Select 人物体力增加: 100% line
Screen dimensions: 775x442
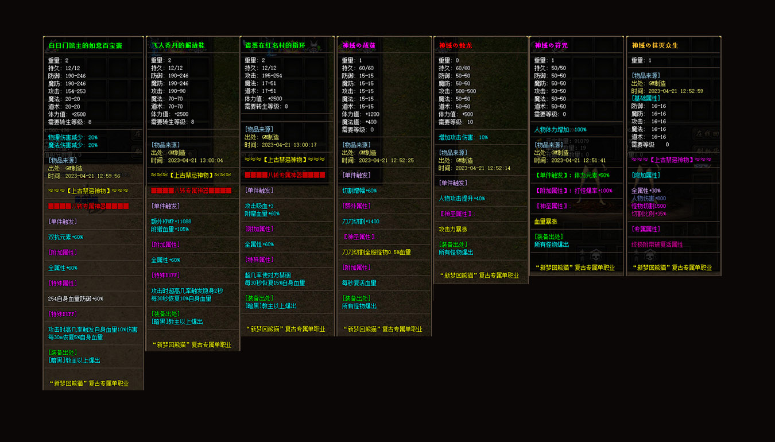tap(560, 130)
